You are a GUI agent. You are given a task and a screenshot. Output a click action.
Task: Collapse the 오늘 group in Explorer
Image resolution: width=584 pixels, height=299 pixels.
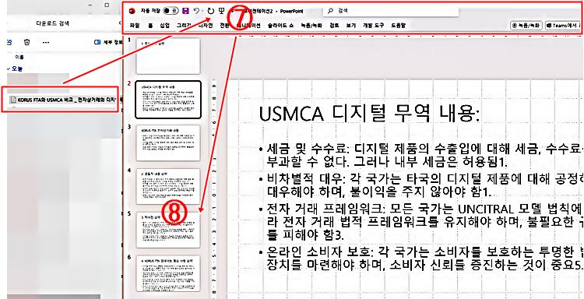(9, 69)
